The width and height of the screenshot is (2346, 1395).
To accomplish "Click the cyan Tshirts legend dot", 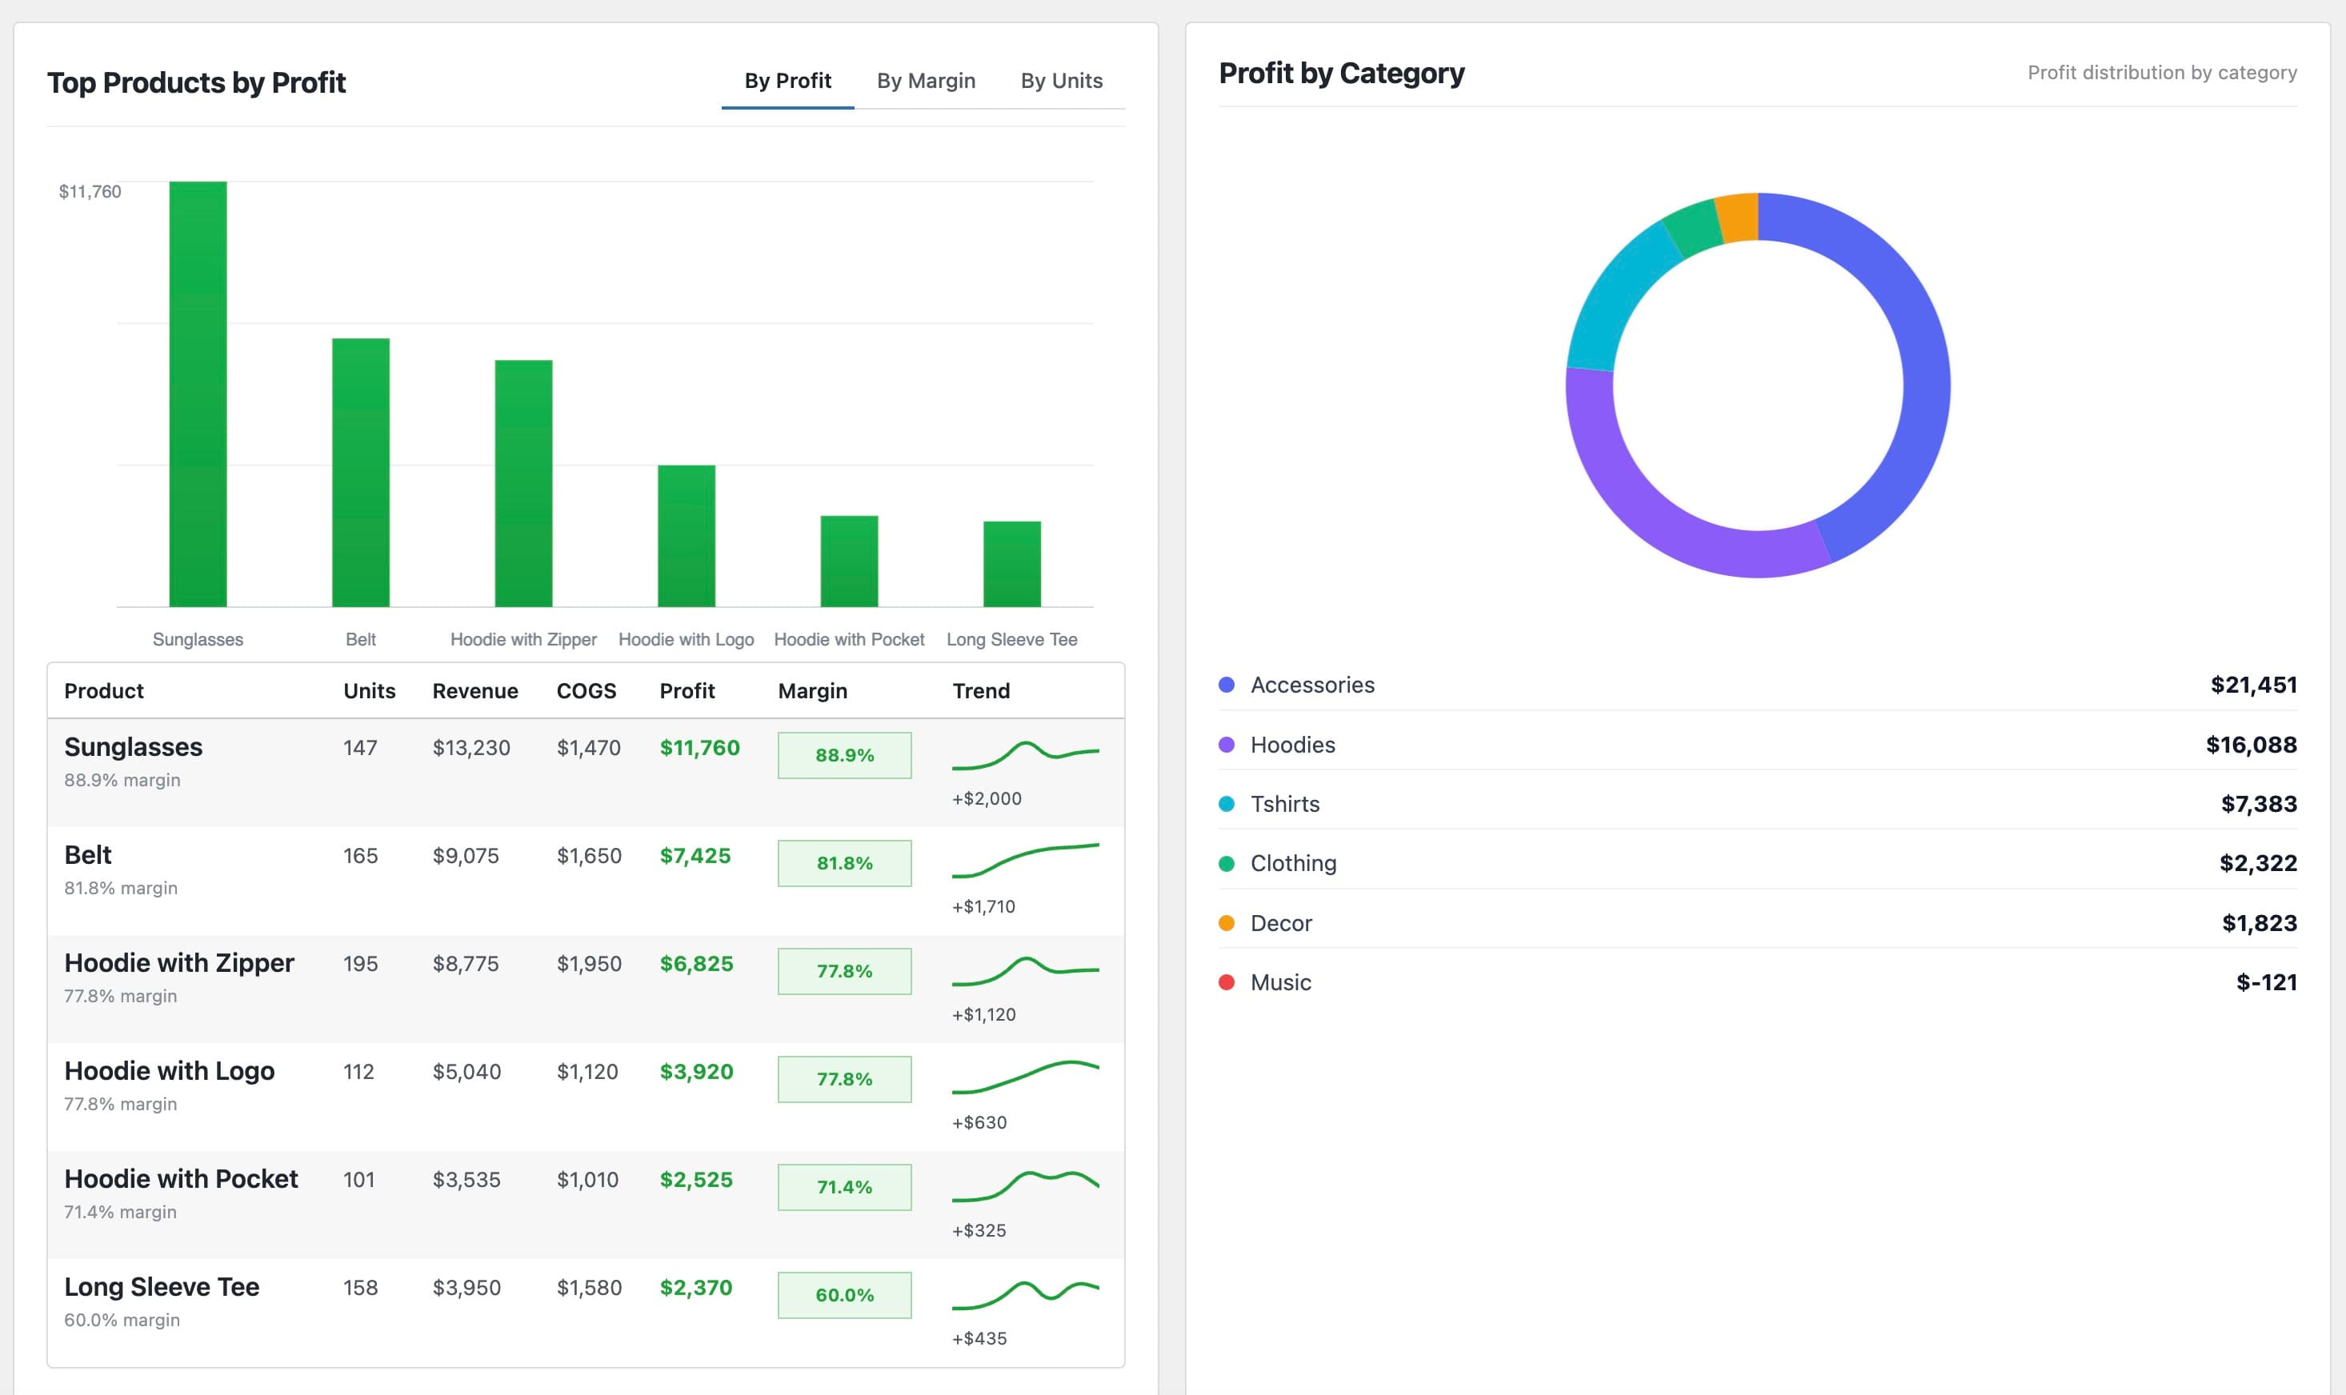I will pyautogui.click(x=1226, y=804).
